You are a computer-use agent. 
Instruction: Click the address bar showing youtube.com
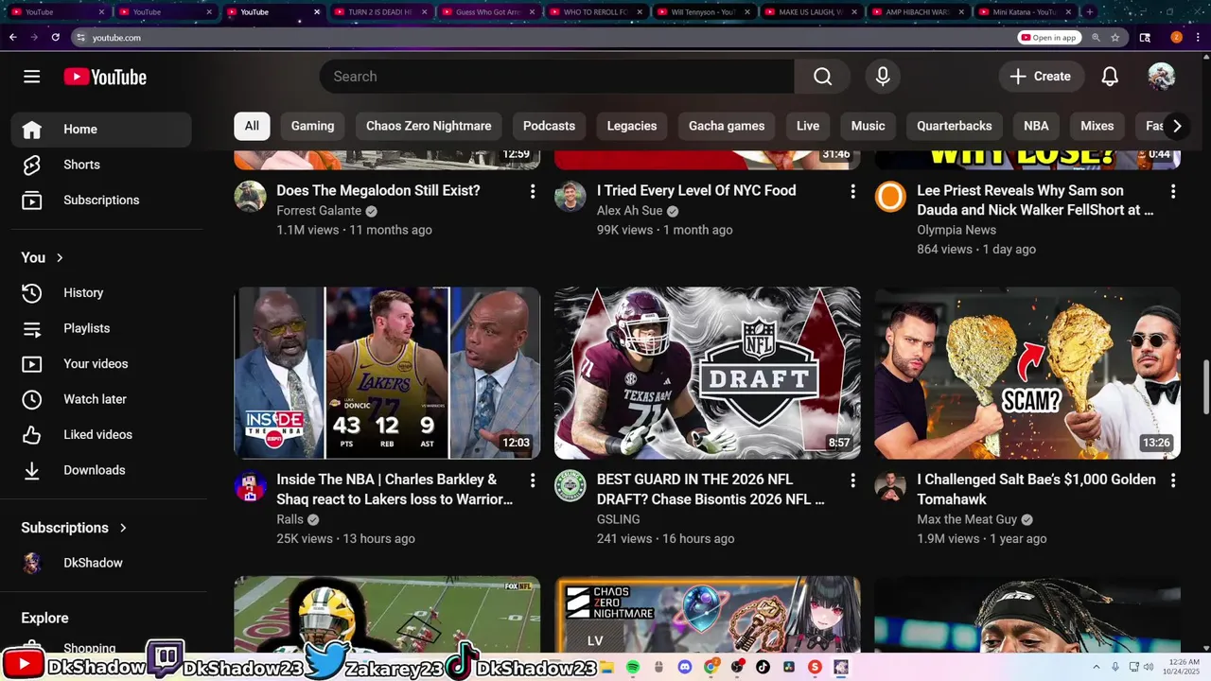tap(539, 38)
